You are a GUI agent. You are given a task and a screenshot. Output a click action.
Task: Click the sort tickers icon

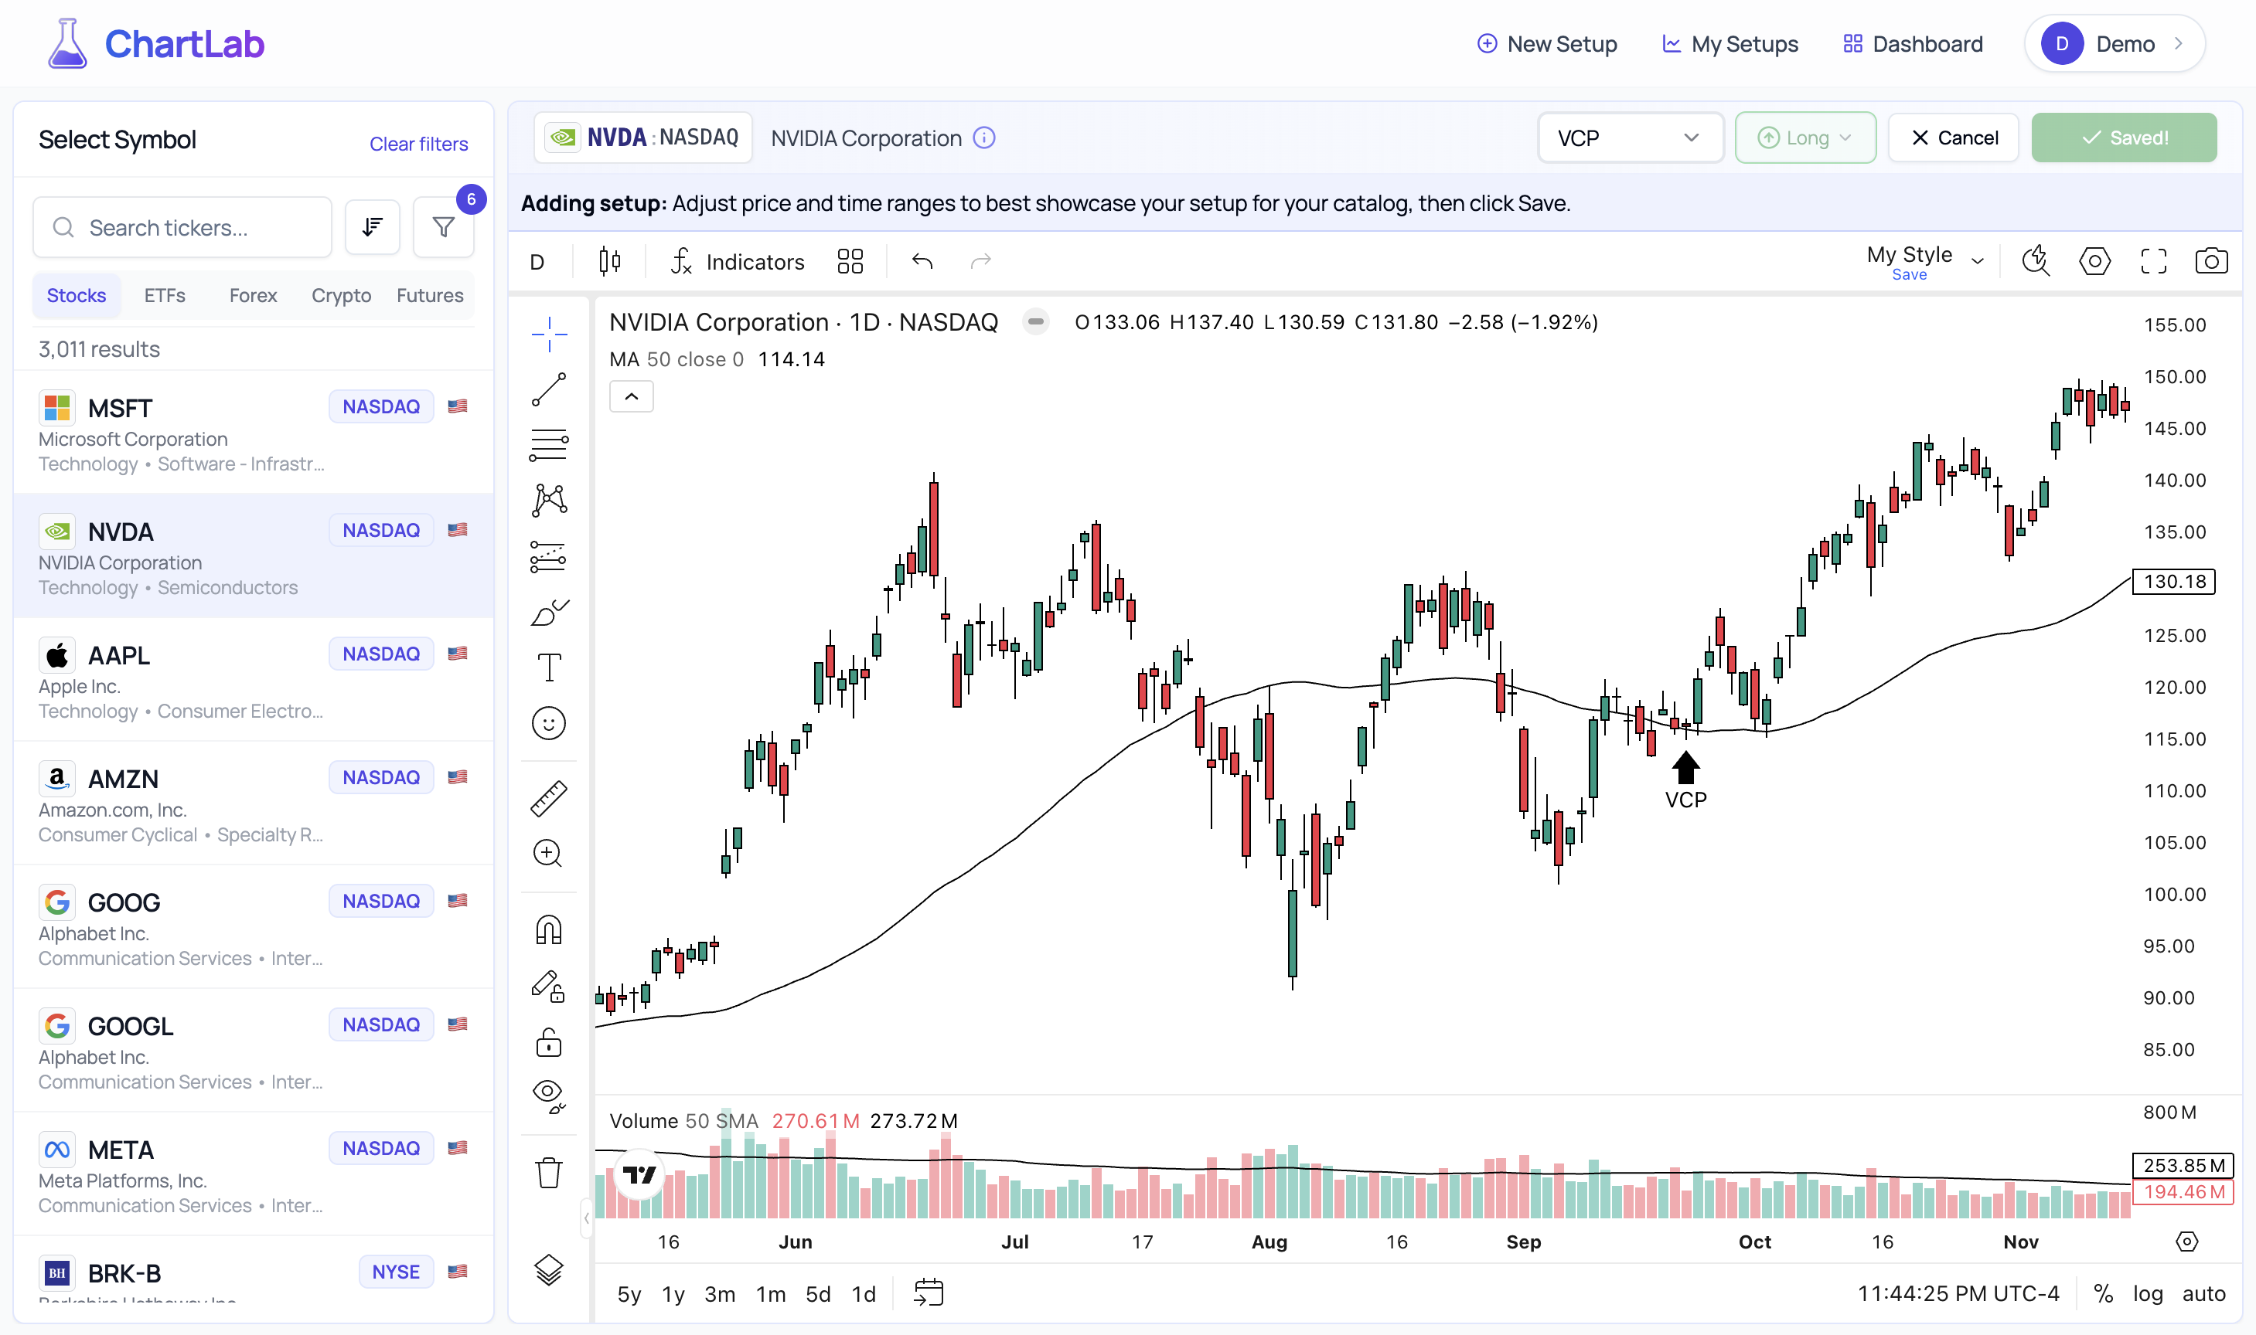coord(372,228)
